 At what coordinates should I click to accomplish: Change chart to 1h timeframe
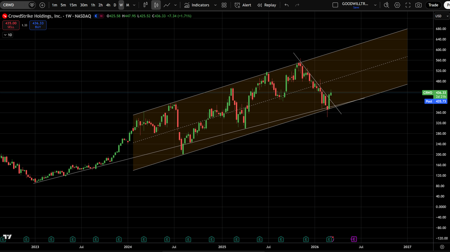[x=93, y=5]
